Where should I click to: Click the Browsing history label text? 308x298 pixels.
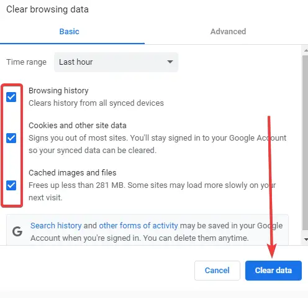pyautogui.click(x=58, y=91)
